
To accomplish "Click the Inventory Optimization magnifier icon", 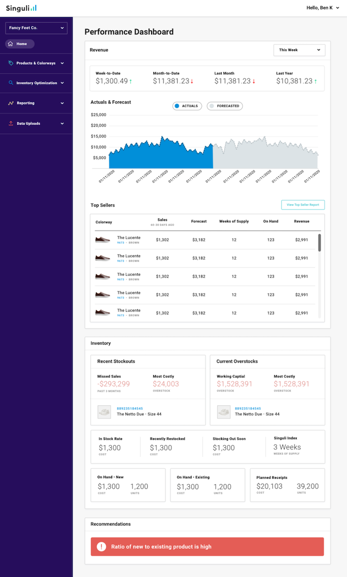I will point(11,83).
